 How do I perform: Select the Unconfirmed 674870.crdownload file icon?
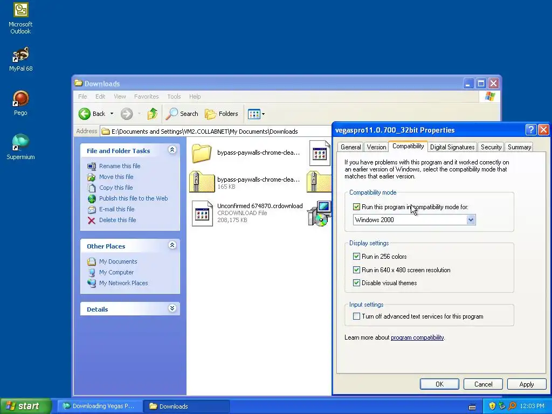pos(202,213)
